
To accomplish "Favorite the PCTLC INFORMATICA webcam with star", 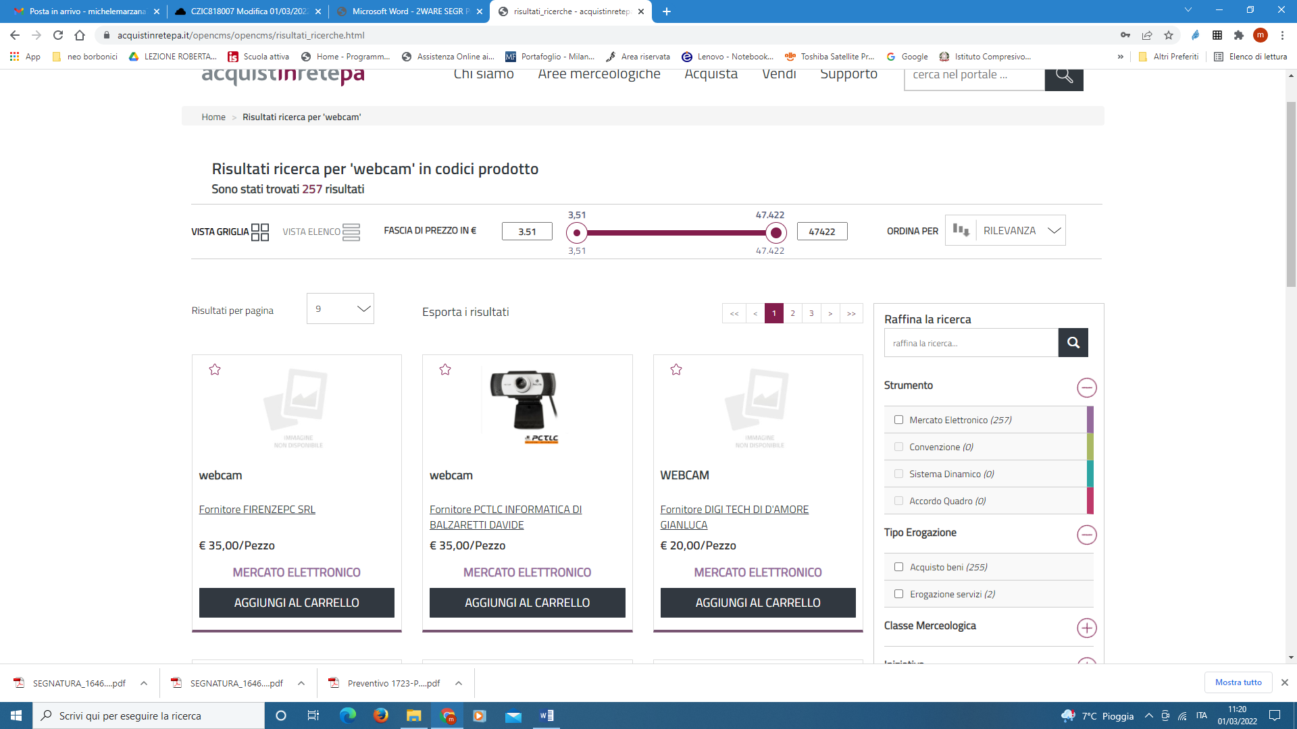I will coord(445,369).
